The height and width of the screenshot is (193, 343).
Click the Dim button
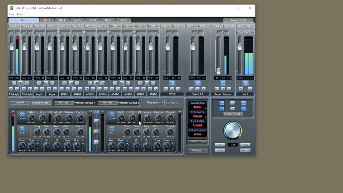(220, 145)
